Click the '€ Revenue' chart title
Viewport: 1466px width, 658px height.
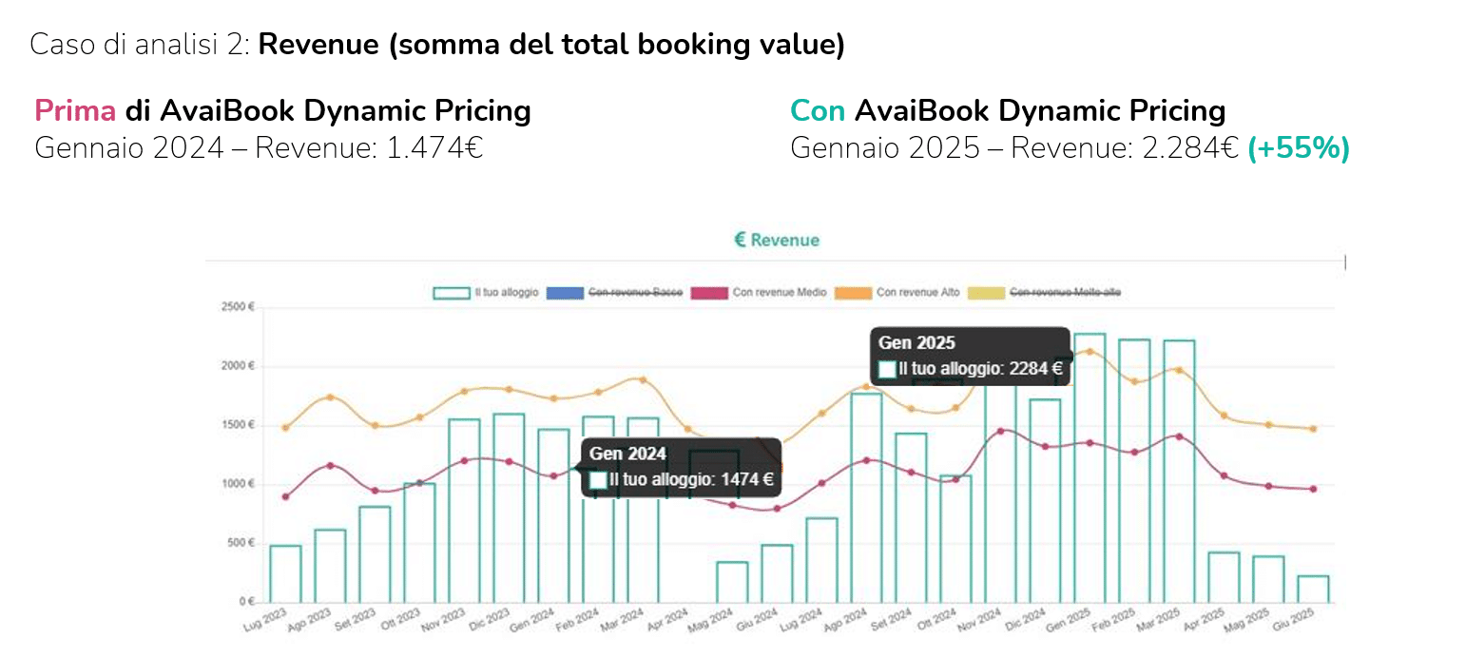coord(776,241)
